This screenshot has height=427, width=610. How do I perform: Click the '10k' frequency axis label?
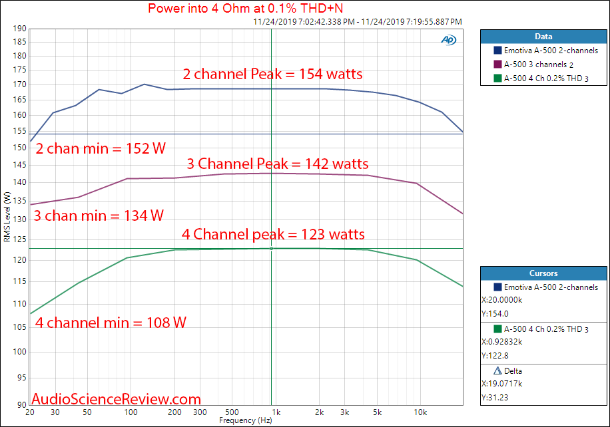click(420, 412)
